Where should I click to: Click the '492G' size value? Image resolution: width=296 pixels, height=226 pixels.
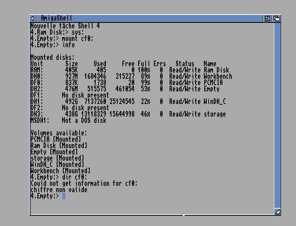(x=72, y=102)
